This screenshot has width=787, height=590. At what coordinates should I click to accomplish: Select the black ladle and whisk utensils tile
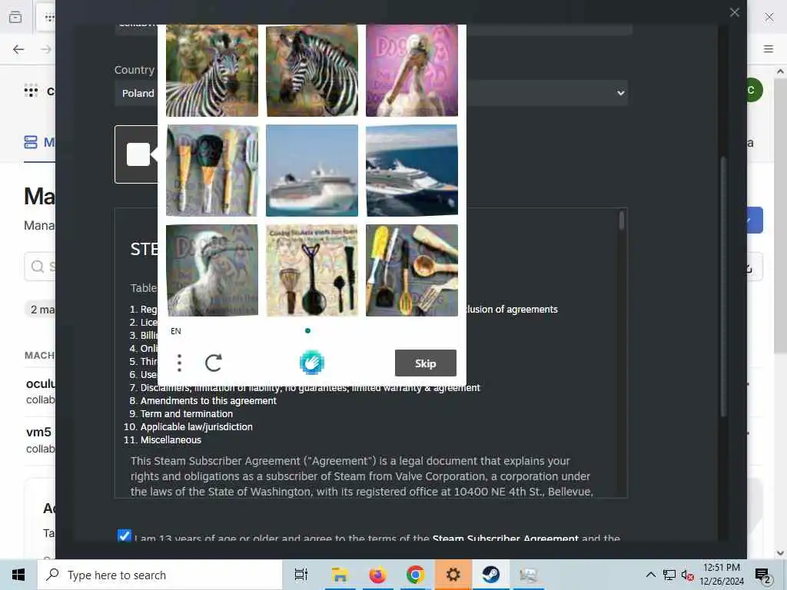[312, 270]
